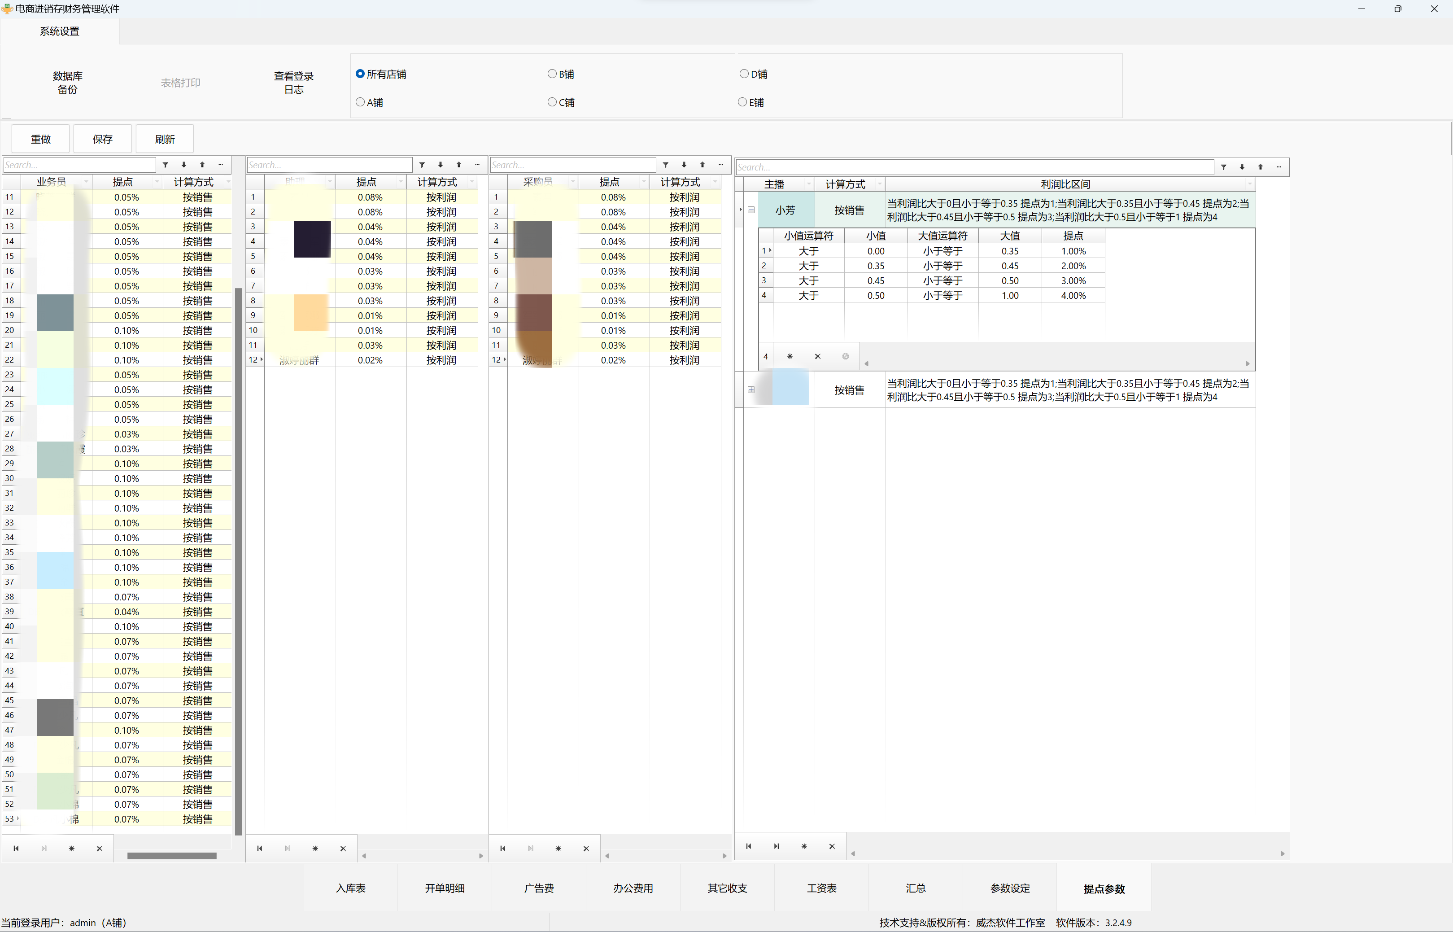
Task: Click 重做 button
Action: pyautogui.click(x=41, y=139)
